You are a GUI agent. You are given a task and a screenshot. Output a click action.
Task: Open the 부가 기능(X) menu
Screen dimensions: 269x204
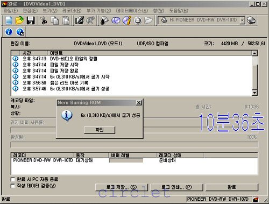point(99,11)
